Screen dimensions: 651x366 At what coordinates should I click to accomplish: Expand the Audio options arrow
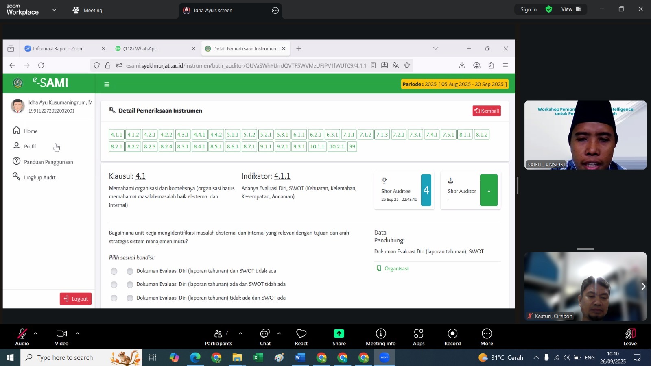[36, 333]
